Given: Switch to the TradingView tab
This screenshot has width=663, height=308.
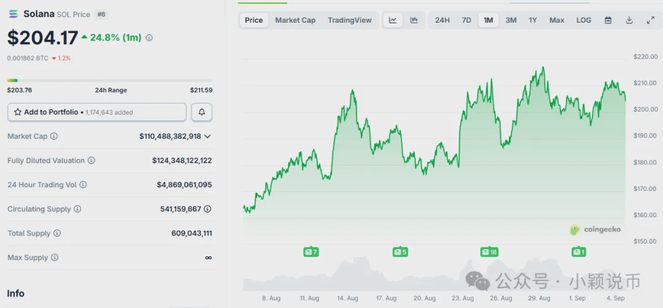Looking at the screenshot, I should tap(350, 20).
